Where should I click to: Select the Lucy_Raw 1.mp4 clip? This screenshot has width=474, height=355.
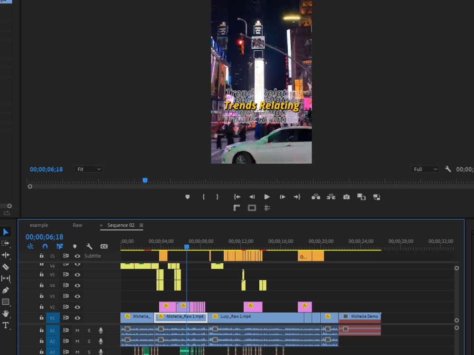(256, 318)
